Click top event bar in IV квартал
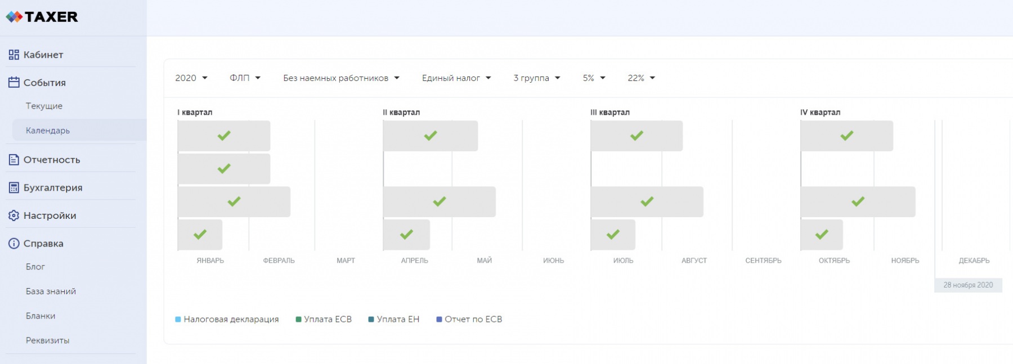 click(847, 136)
